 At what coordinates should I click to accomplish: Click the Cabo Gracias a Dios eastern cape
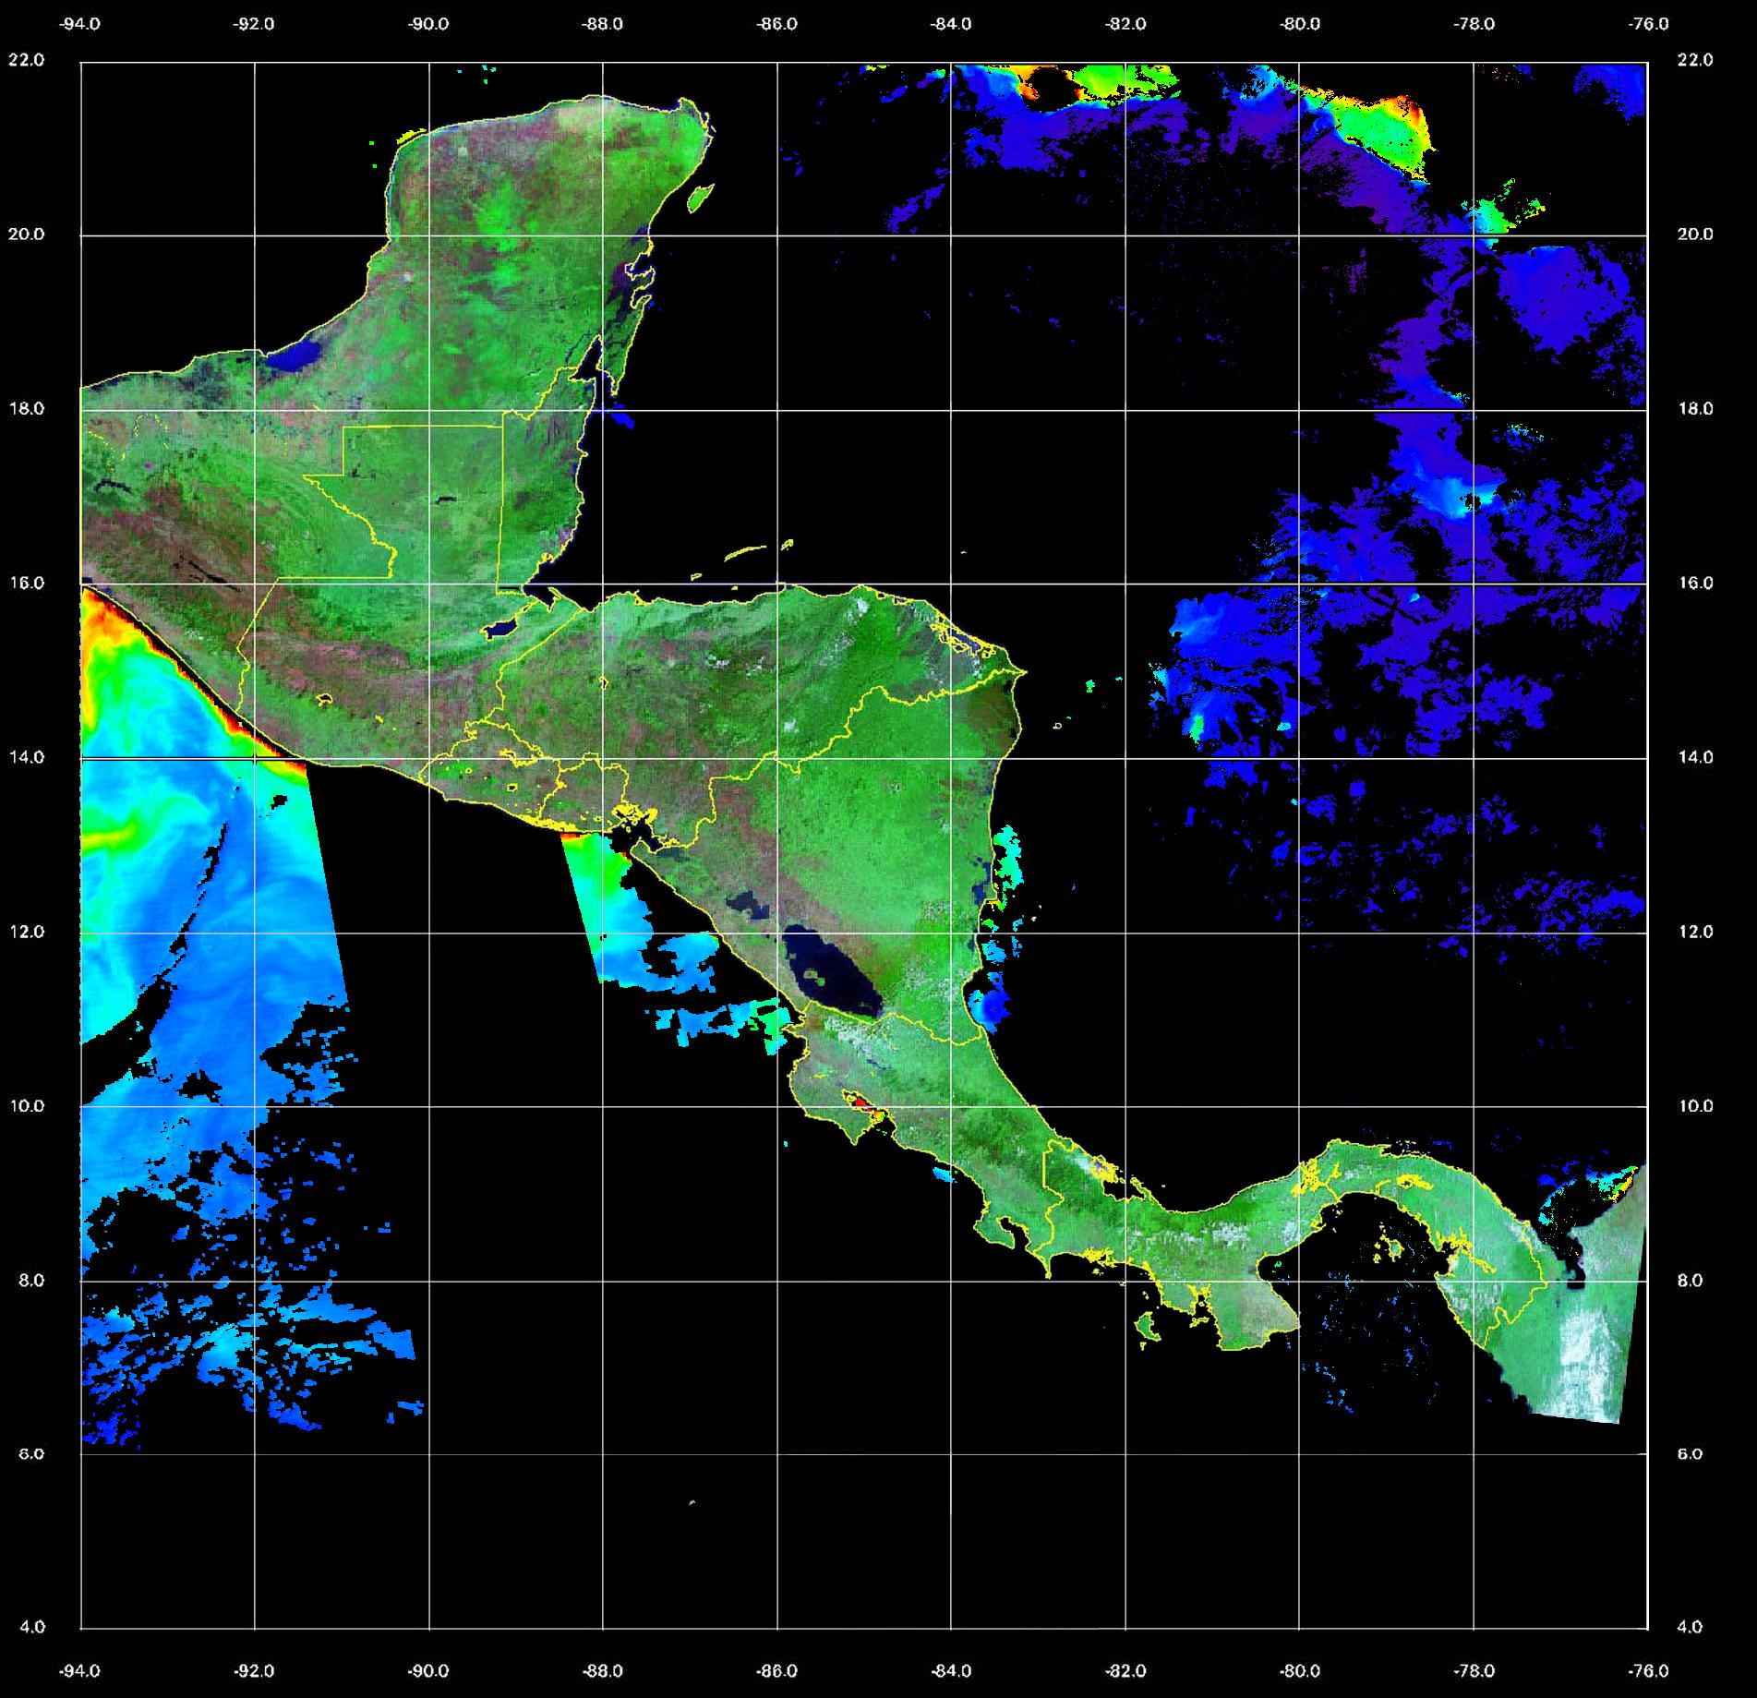(1022, 671)
